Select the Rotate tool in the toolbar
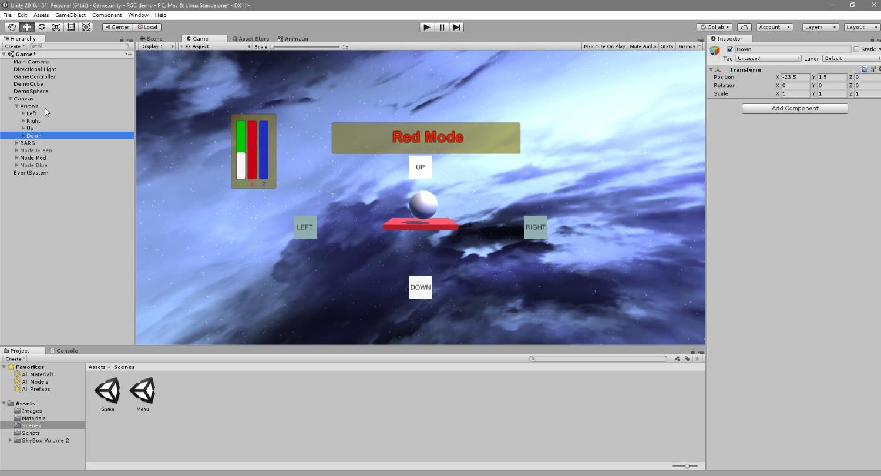 (x=42, y=27)
